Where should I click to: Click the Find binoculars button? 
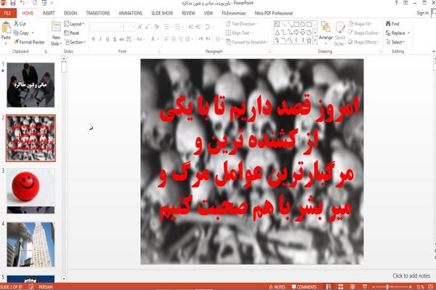(392, 24)
